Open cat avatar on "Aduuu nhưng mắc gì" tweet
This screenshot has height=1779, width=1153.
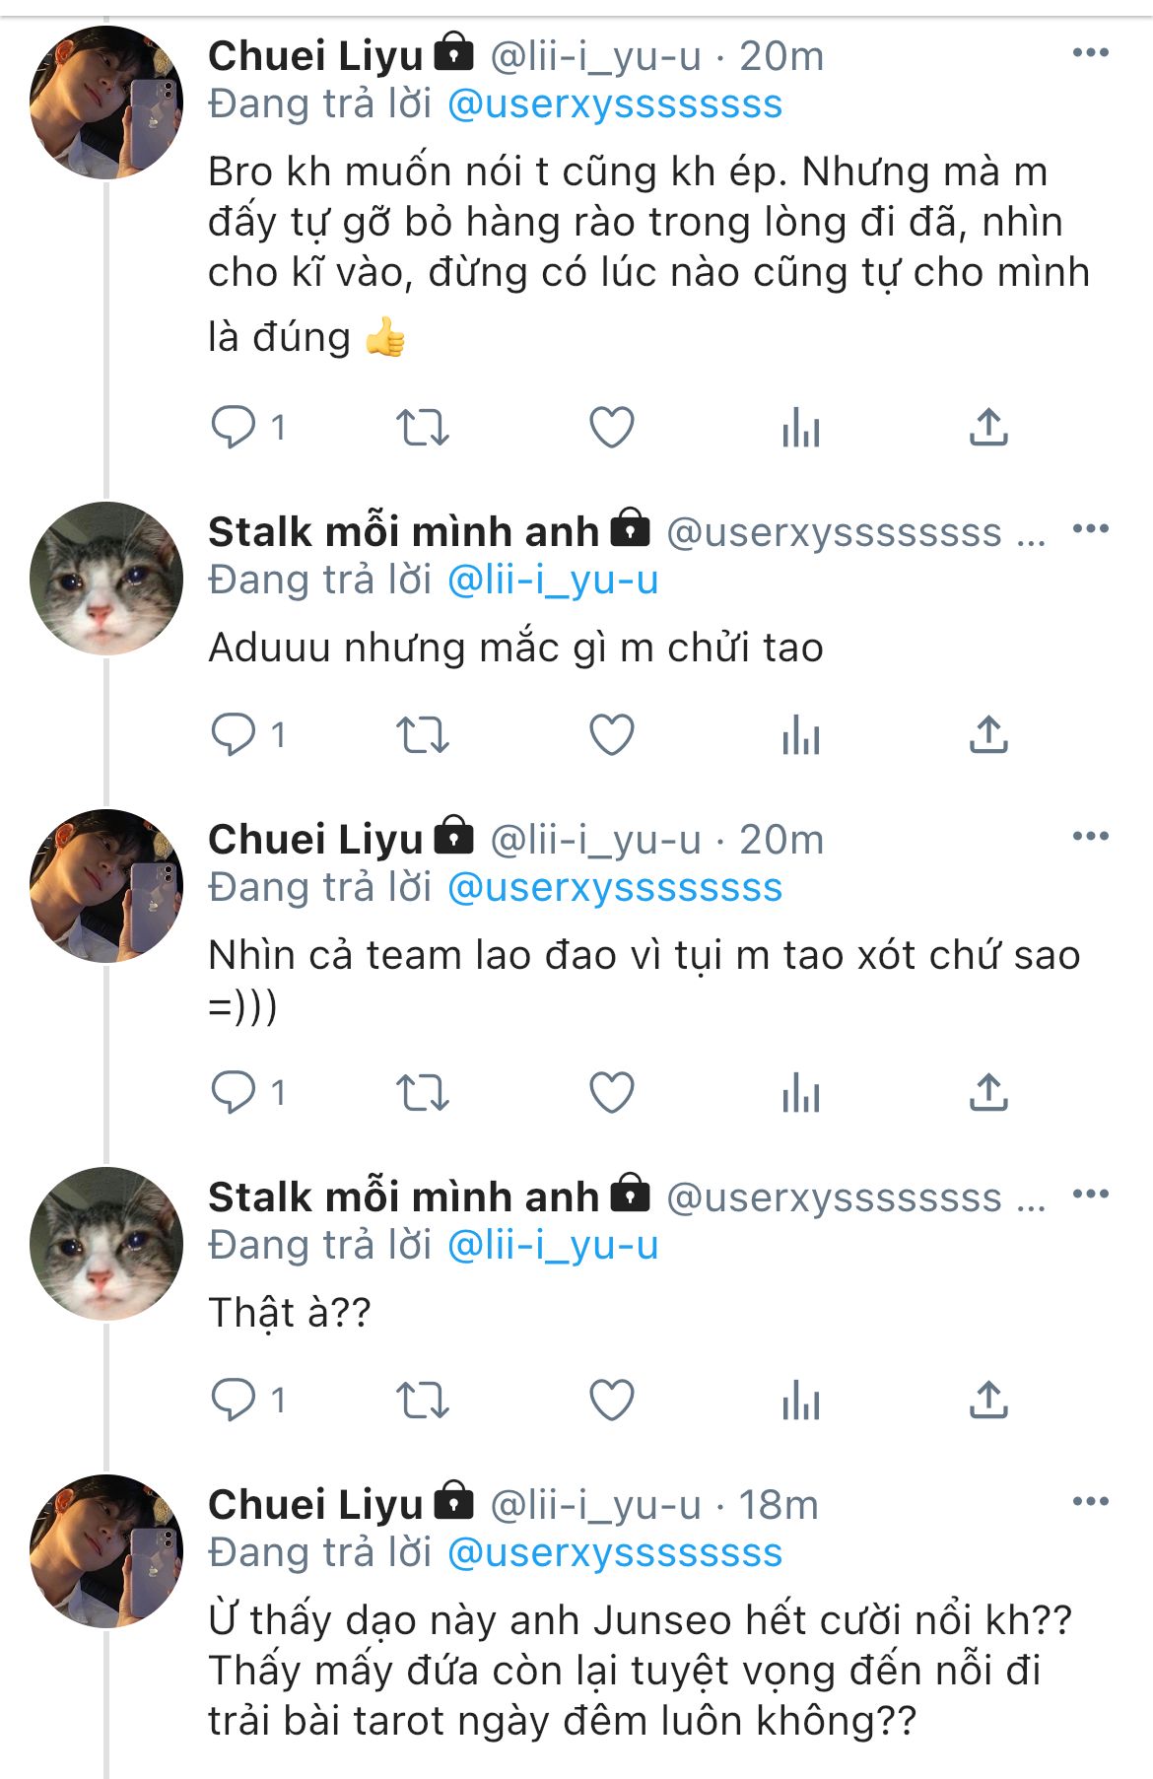pyautogui.click(x=106, y=579)
